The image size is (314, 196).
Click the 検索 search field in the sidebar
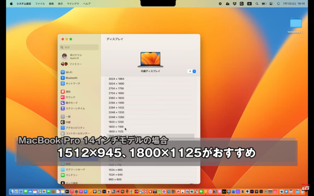tap(79, 47)
